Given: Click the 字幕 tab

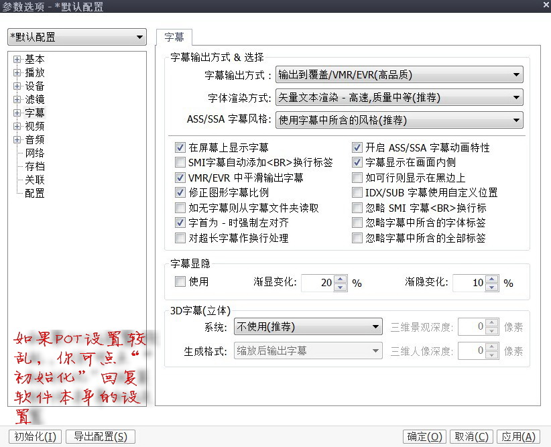Looking at the screenshot, I should 174,38.
